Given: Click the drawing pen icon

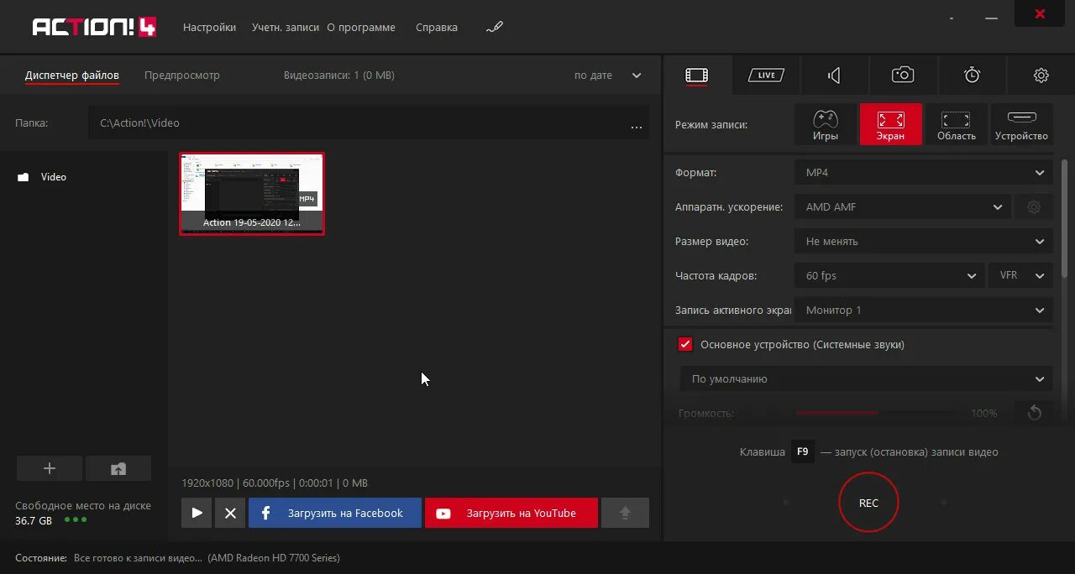Looking at the screenshot, I should (494, 28).
